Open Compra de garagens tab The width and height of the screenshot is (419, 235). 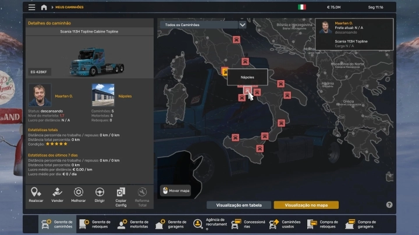click(x=361, y=224)
